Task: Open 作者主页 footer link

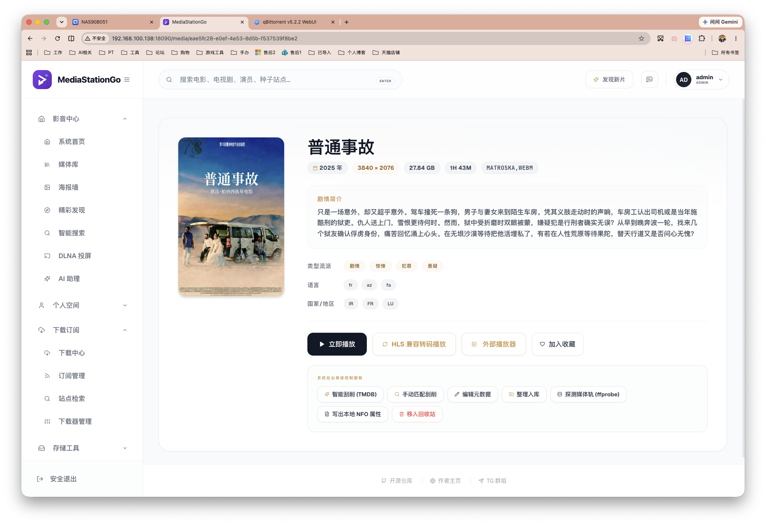Action: pos(445,481)
